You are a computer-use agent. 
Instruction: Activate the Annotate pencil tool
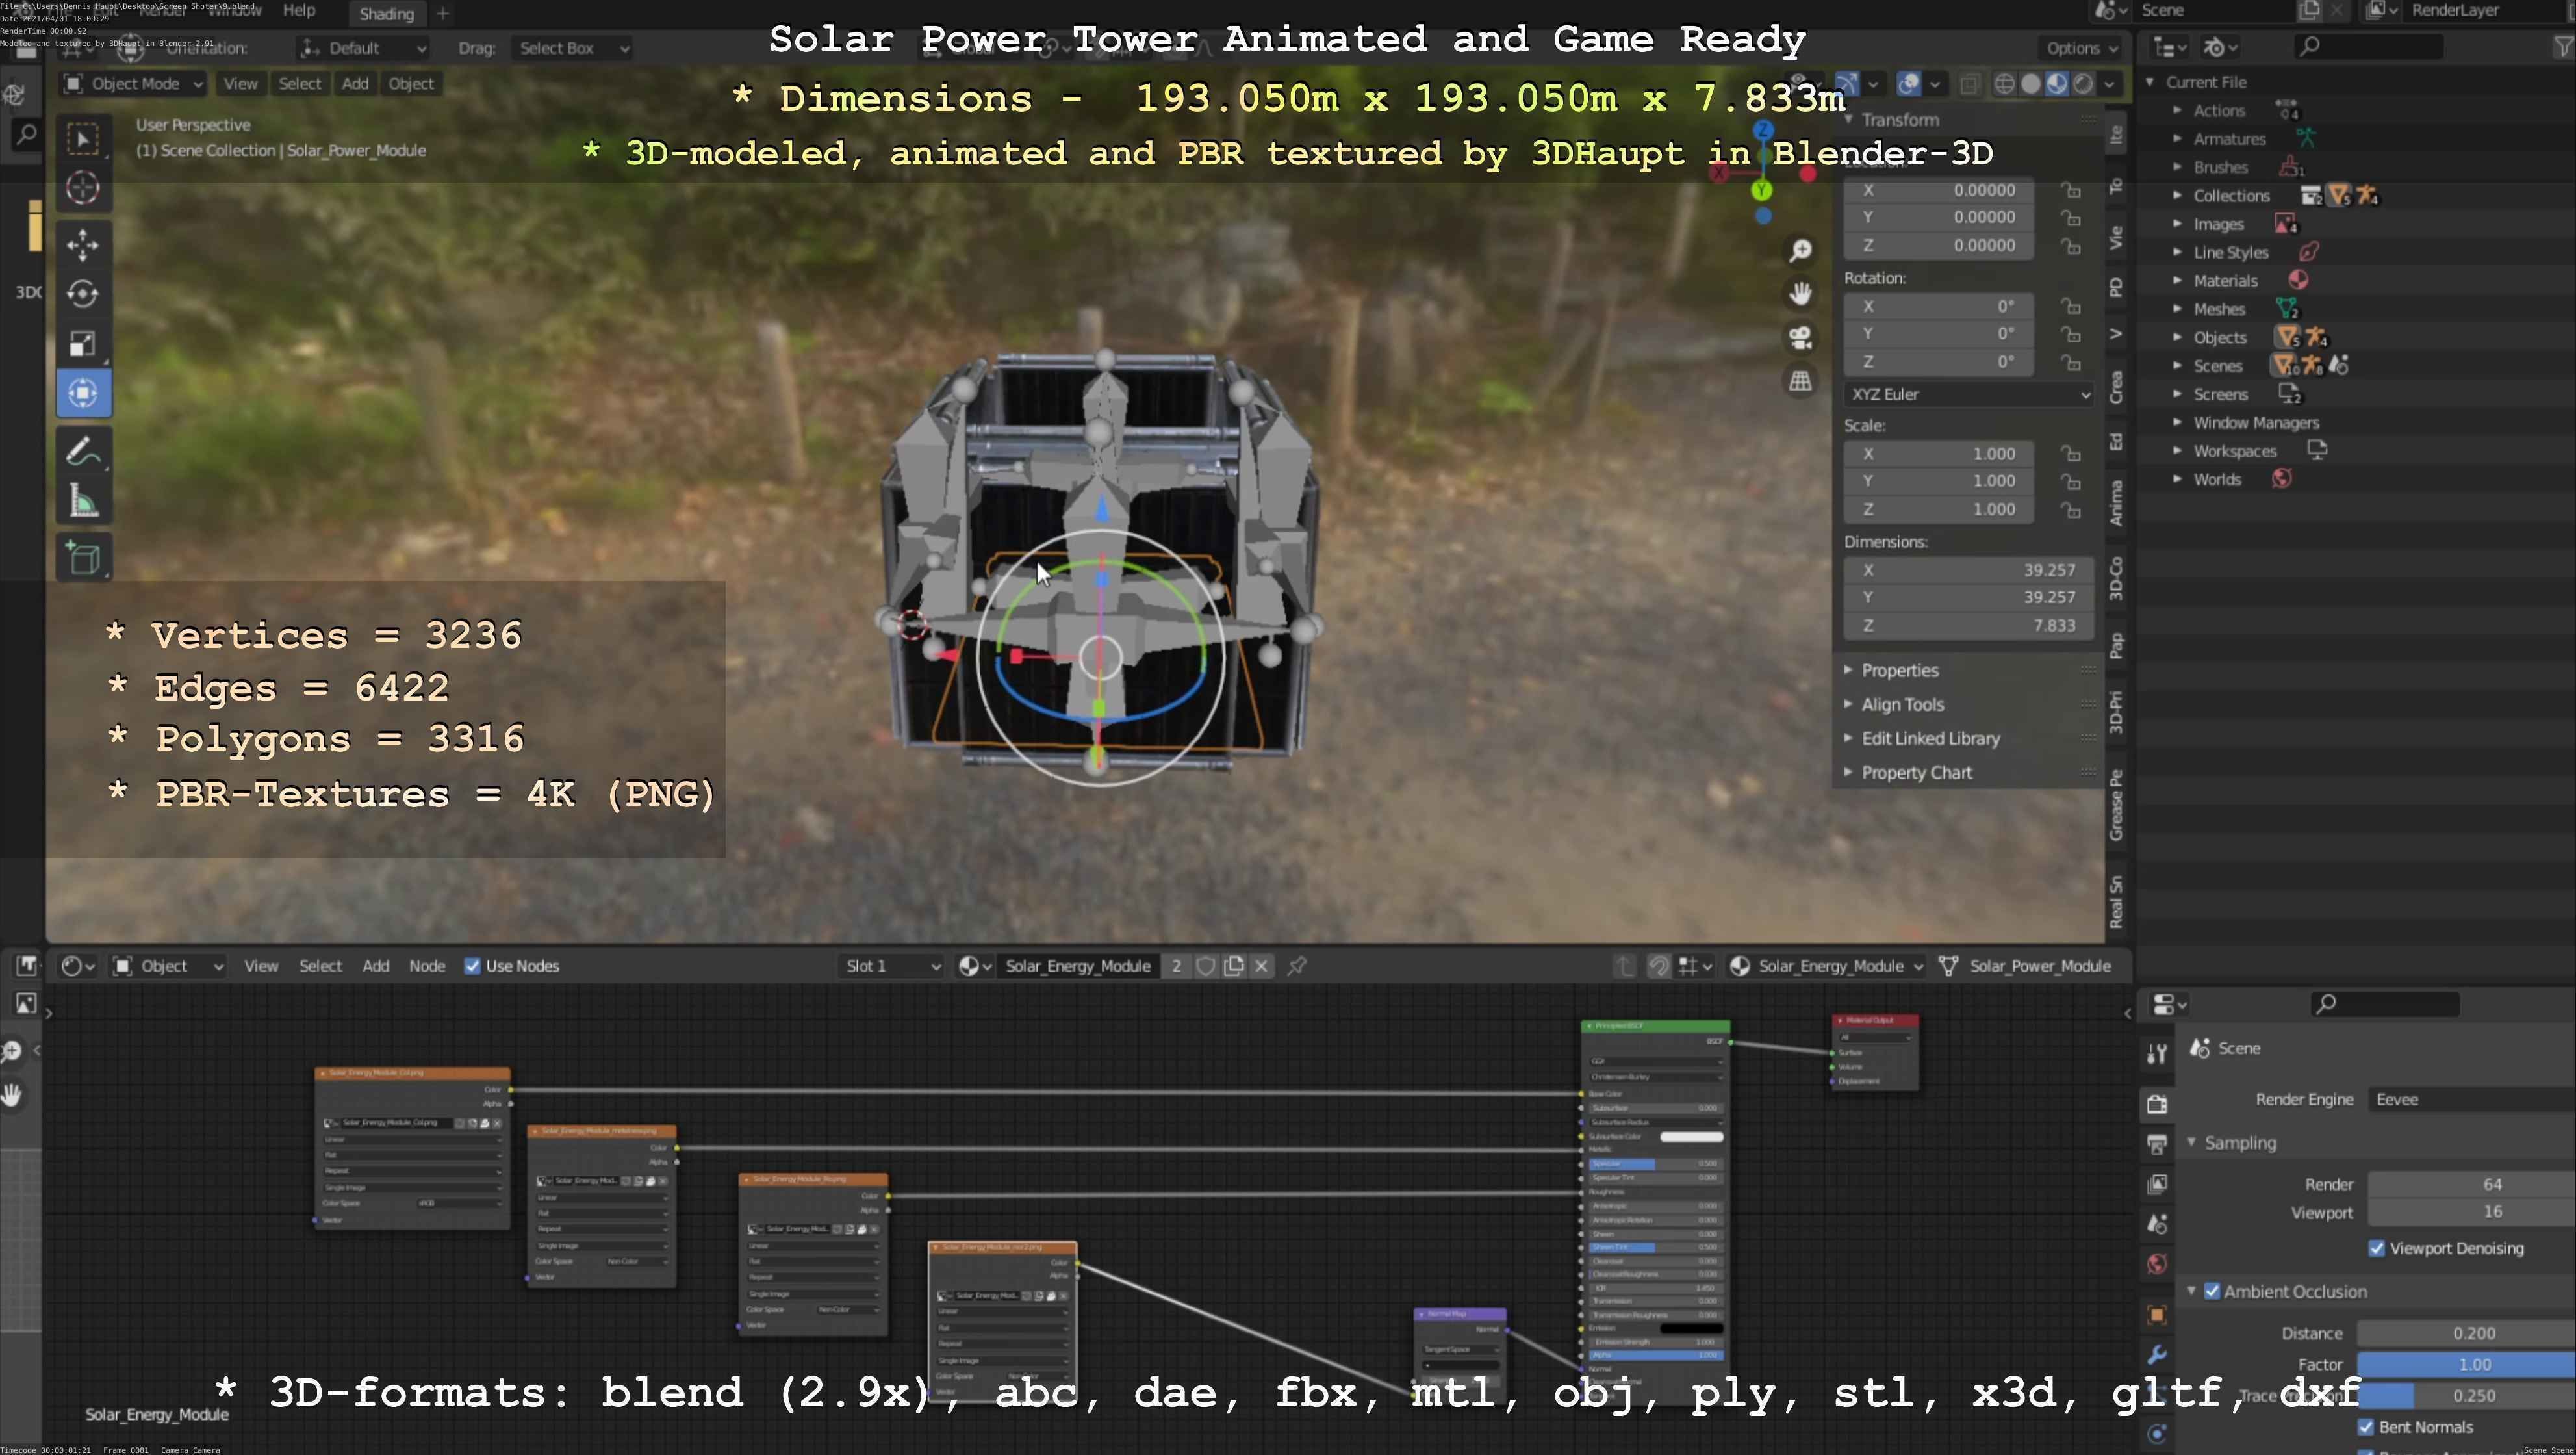(x=83, y=452)
